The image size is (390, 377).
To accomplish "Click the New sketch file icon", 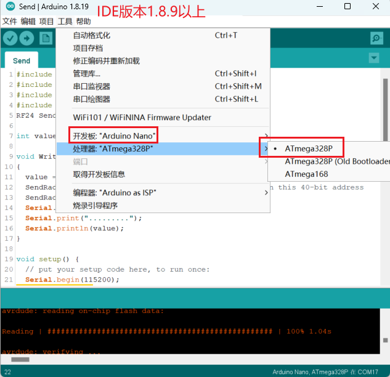I will (x=46, y=38).
